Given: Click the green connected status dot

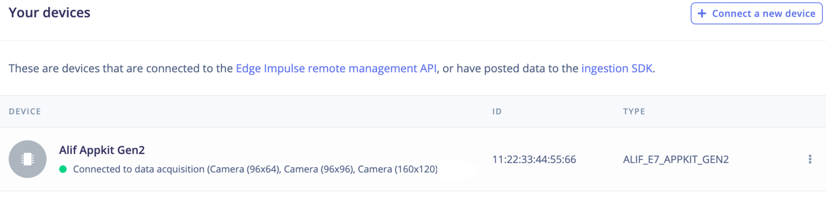Looking at the screenshot, I should pyautogui.click(x=63, y=169).
